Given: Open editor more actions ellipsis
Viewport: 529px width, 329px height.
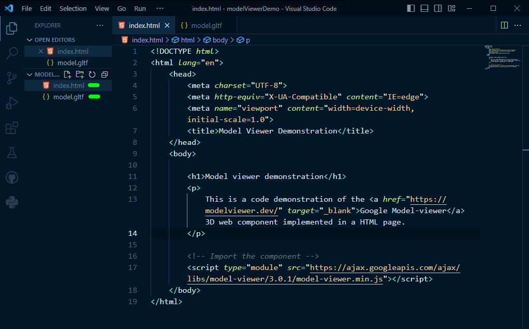Looking at the screenshot, I should (x=518, y=25).
